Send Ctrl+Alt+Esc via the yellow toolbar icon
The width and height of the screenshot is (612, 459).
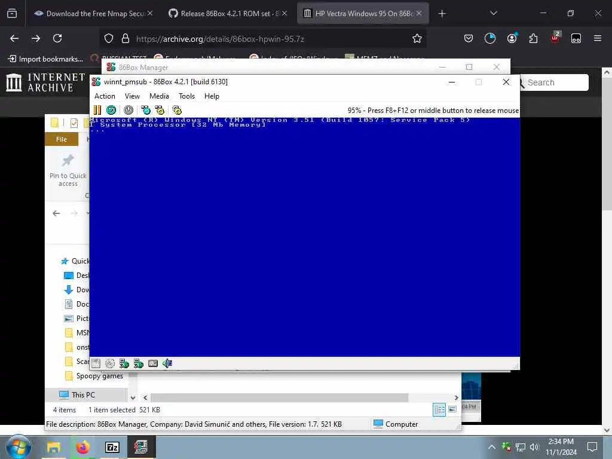[x=160, y=110]
